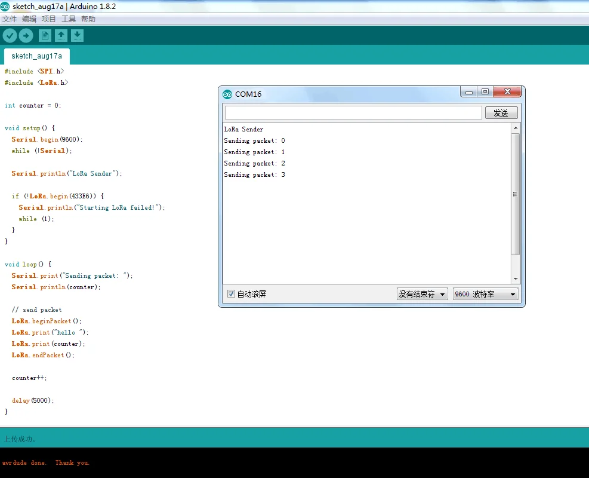Click the 'LoRa.endPacket();' code line
589x478 pixels.
(x=43, y=355)
